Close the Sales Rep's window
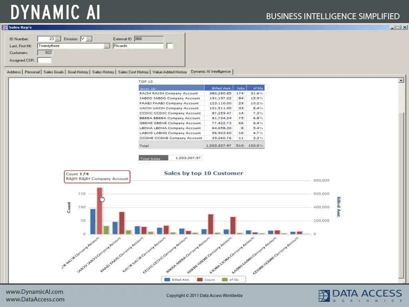This screenshot has width=409, height=307. pos(405,27)
